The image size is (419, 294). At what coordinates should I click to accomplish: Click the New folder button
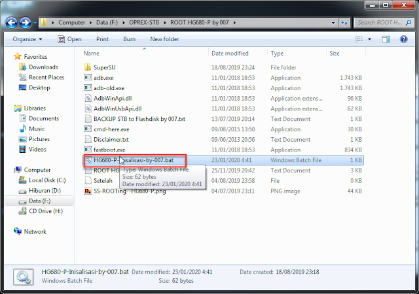[x=164, y=39]
